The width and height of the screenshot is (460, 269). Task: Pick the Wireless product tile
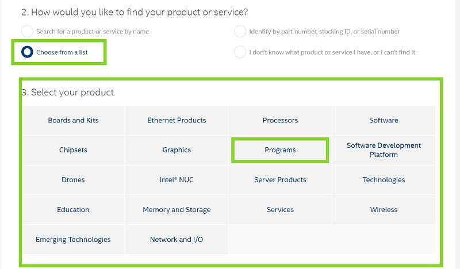[x=384, y=210]
